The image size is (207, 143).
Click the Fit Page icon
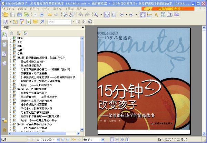click(x=107, y=14)
